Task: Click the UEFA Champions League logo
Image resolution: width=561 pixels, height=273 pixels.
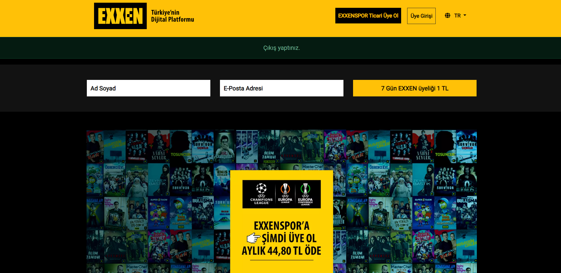Action: pyautogui.click(x=261, y=194)
